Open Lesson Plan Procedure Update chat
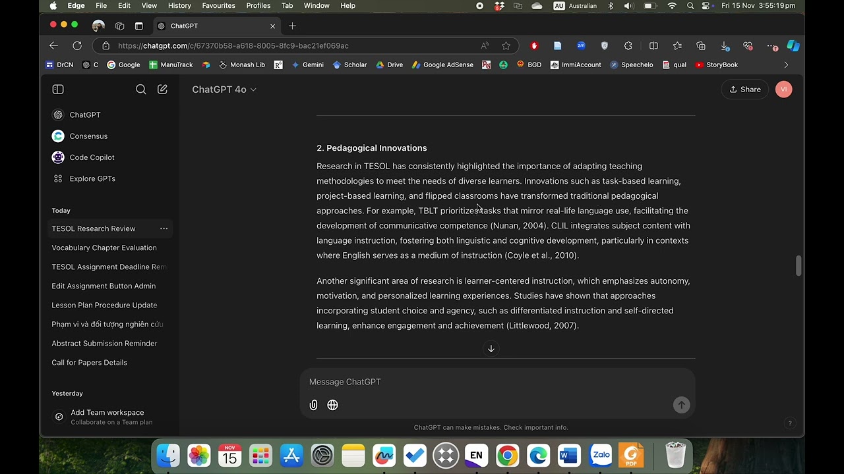This screenshot has height=474, width=844. [104, 305]
